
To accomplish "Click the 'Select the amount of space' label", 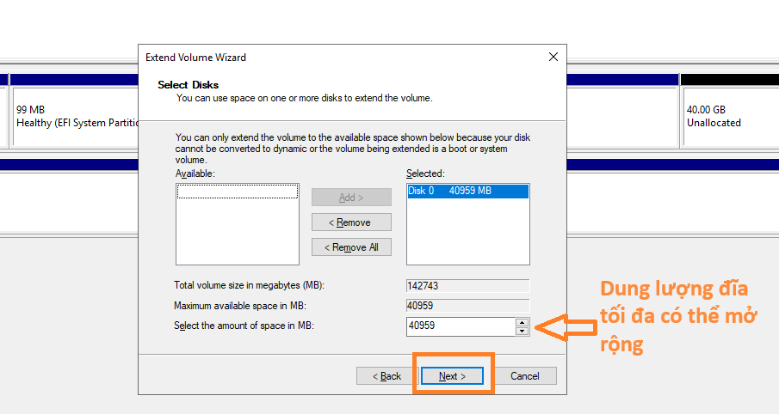I will coord(244,326).
